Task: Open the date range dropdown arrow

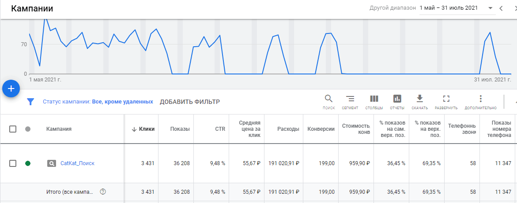Action: pos(490,8)
